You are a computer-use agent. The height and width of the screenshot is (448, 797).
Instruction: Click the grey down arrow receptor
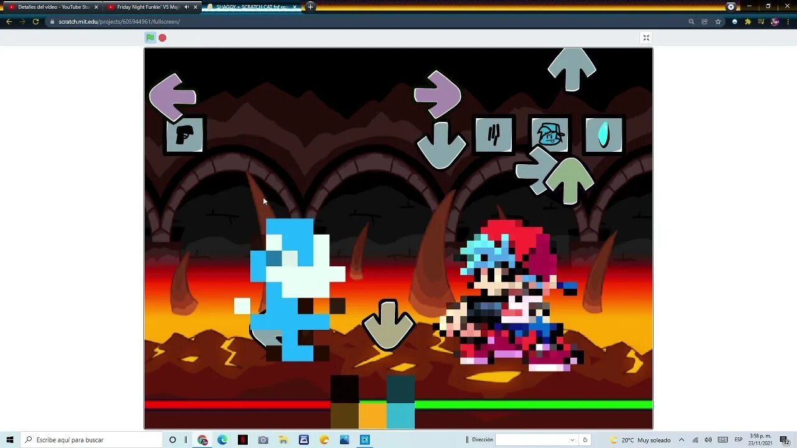(x=441, y=146)
